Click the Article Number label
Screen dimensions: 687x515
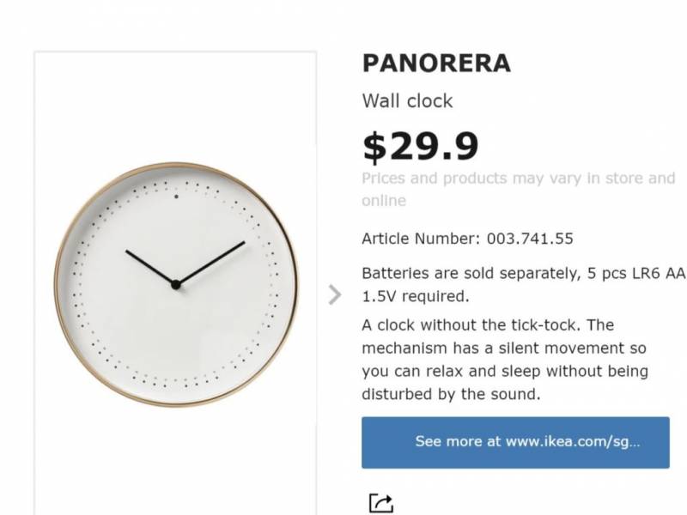coord(422,239)
